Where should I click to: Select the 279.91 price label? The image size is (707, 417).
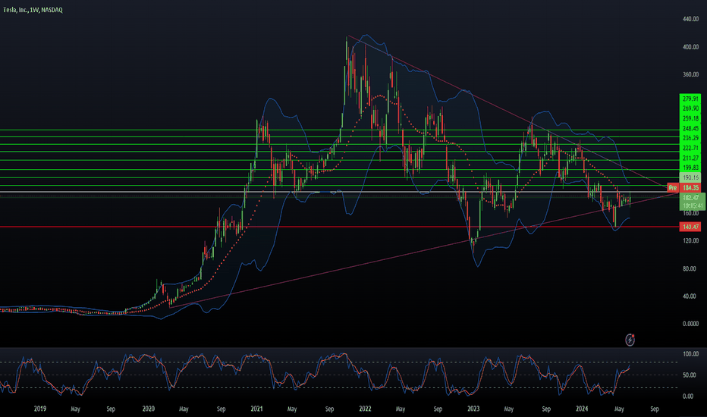[690, 99]
